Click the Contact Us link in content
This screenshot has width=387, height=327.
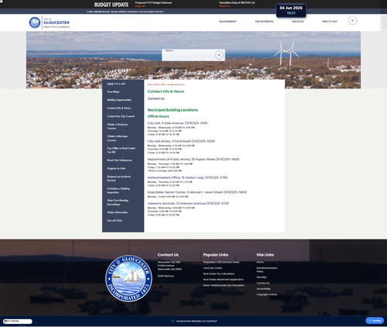click(156, 98)
